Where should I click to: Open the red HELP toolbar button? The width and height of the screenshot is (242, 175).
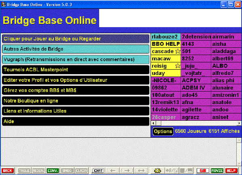pyautogui.click(x=231, y=171)
